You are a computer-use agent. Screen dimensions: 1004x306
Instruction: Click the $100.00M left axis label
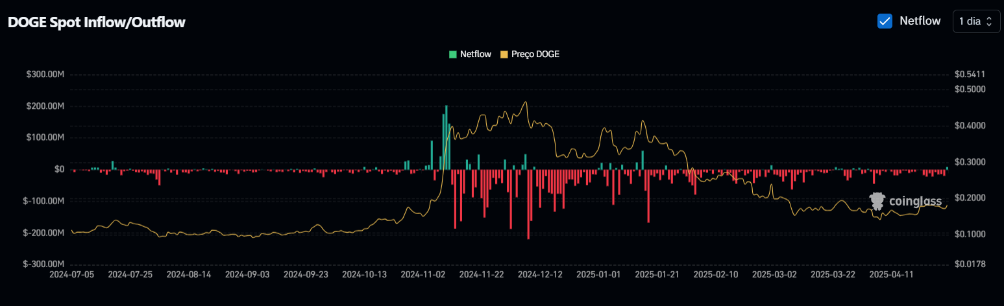45,137
